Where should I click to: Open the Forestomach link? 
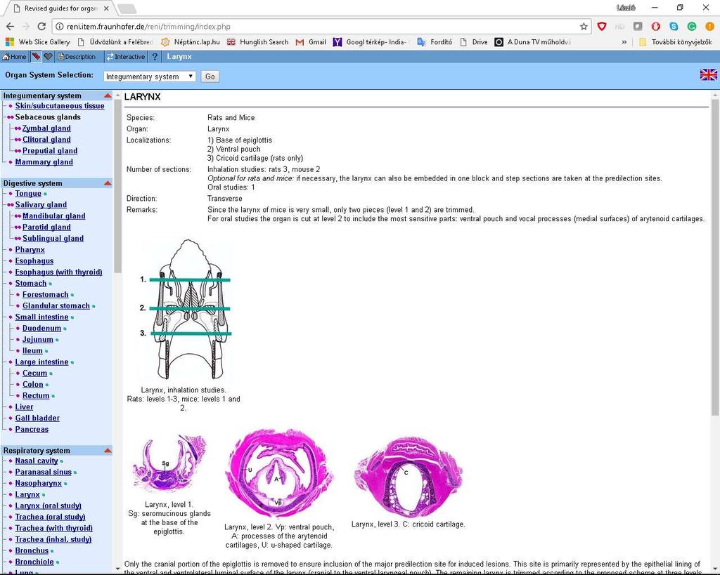[46, 294]
